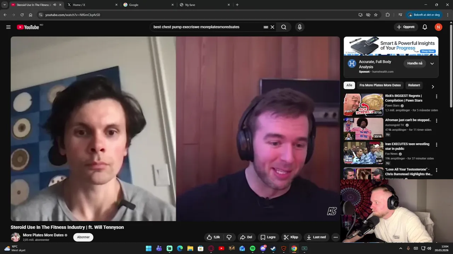
Task: Bookmark this page with the star
Action: [376, 15]
